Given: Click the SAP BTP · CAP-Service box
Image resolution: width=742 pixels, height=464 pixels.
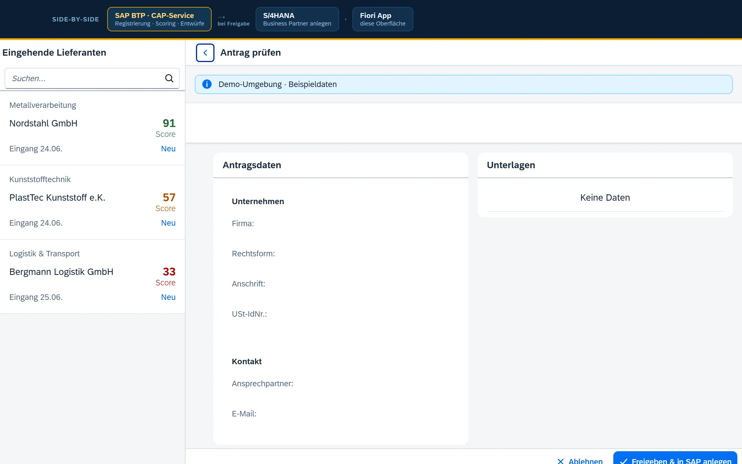Looking at the screenshot, I should click(159, 19).
